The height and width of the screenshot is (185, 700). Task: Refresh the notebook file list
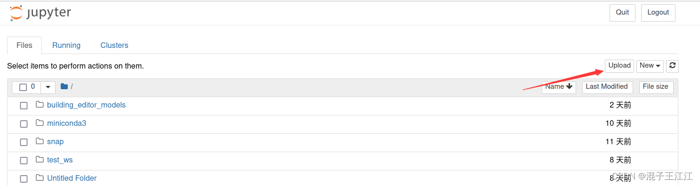pyautogui.click(x=672, y=66)
